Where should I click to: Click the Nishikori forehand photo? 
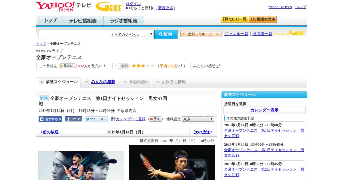click(172, 162)
